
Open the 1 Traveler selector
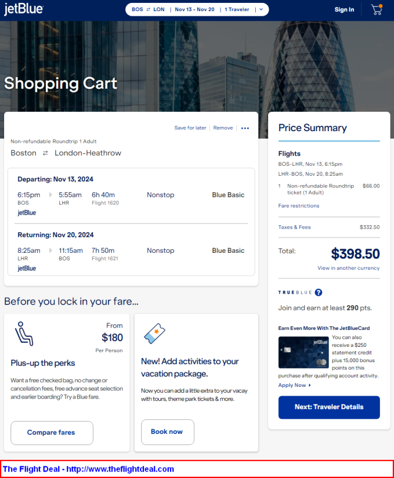(236, 9)
